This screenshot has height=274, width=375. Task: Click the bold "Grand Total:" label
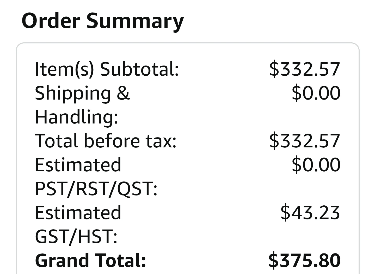pyautogui.click(x=90, y=260)
